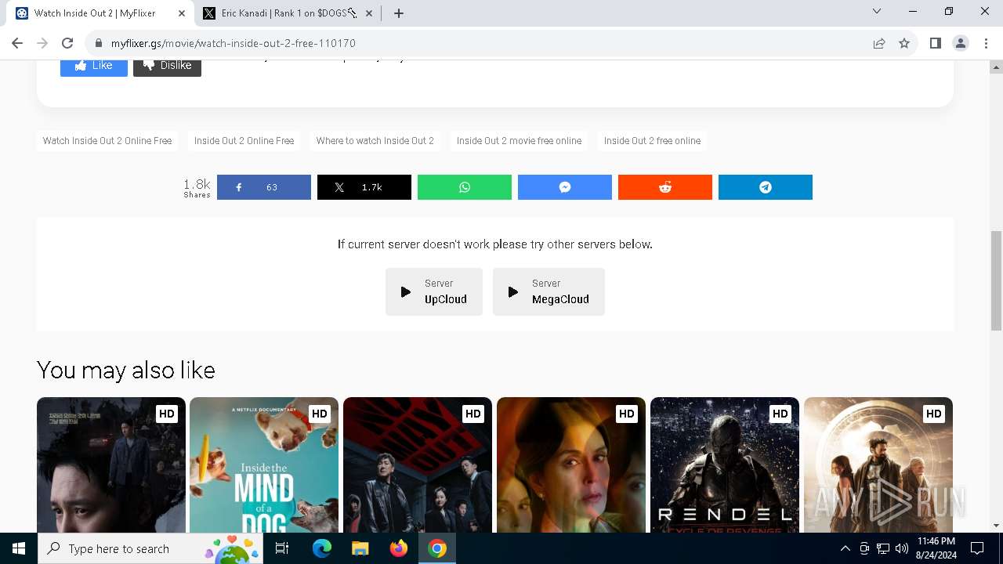The height and width of the screenshot is (564, 1003).
Task: Go back to the previous page
Action: coord(17,43)
